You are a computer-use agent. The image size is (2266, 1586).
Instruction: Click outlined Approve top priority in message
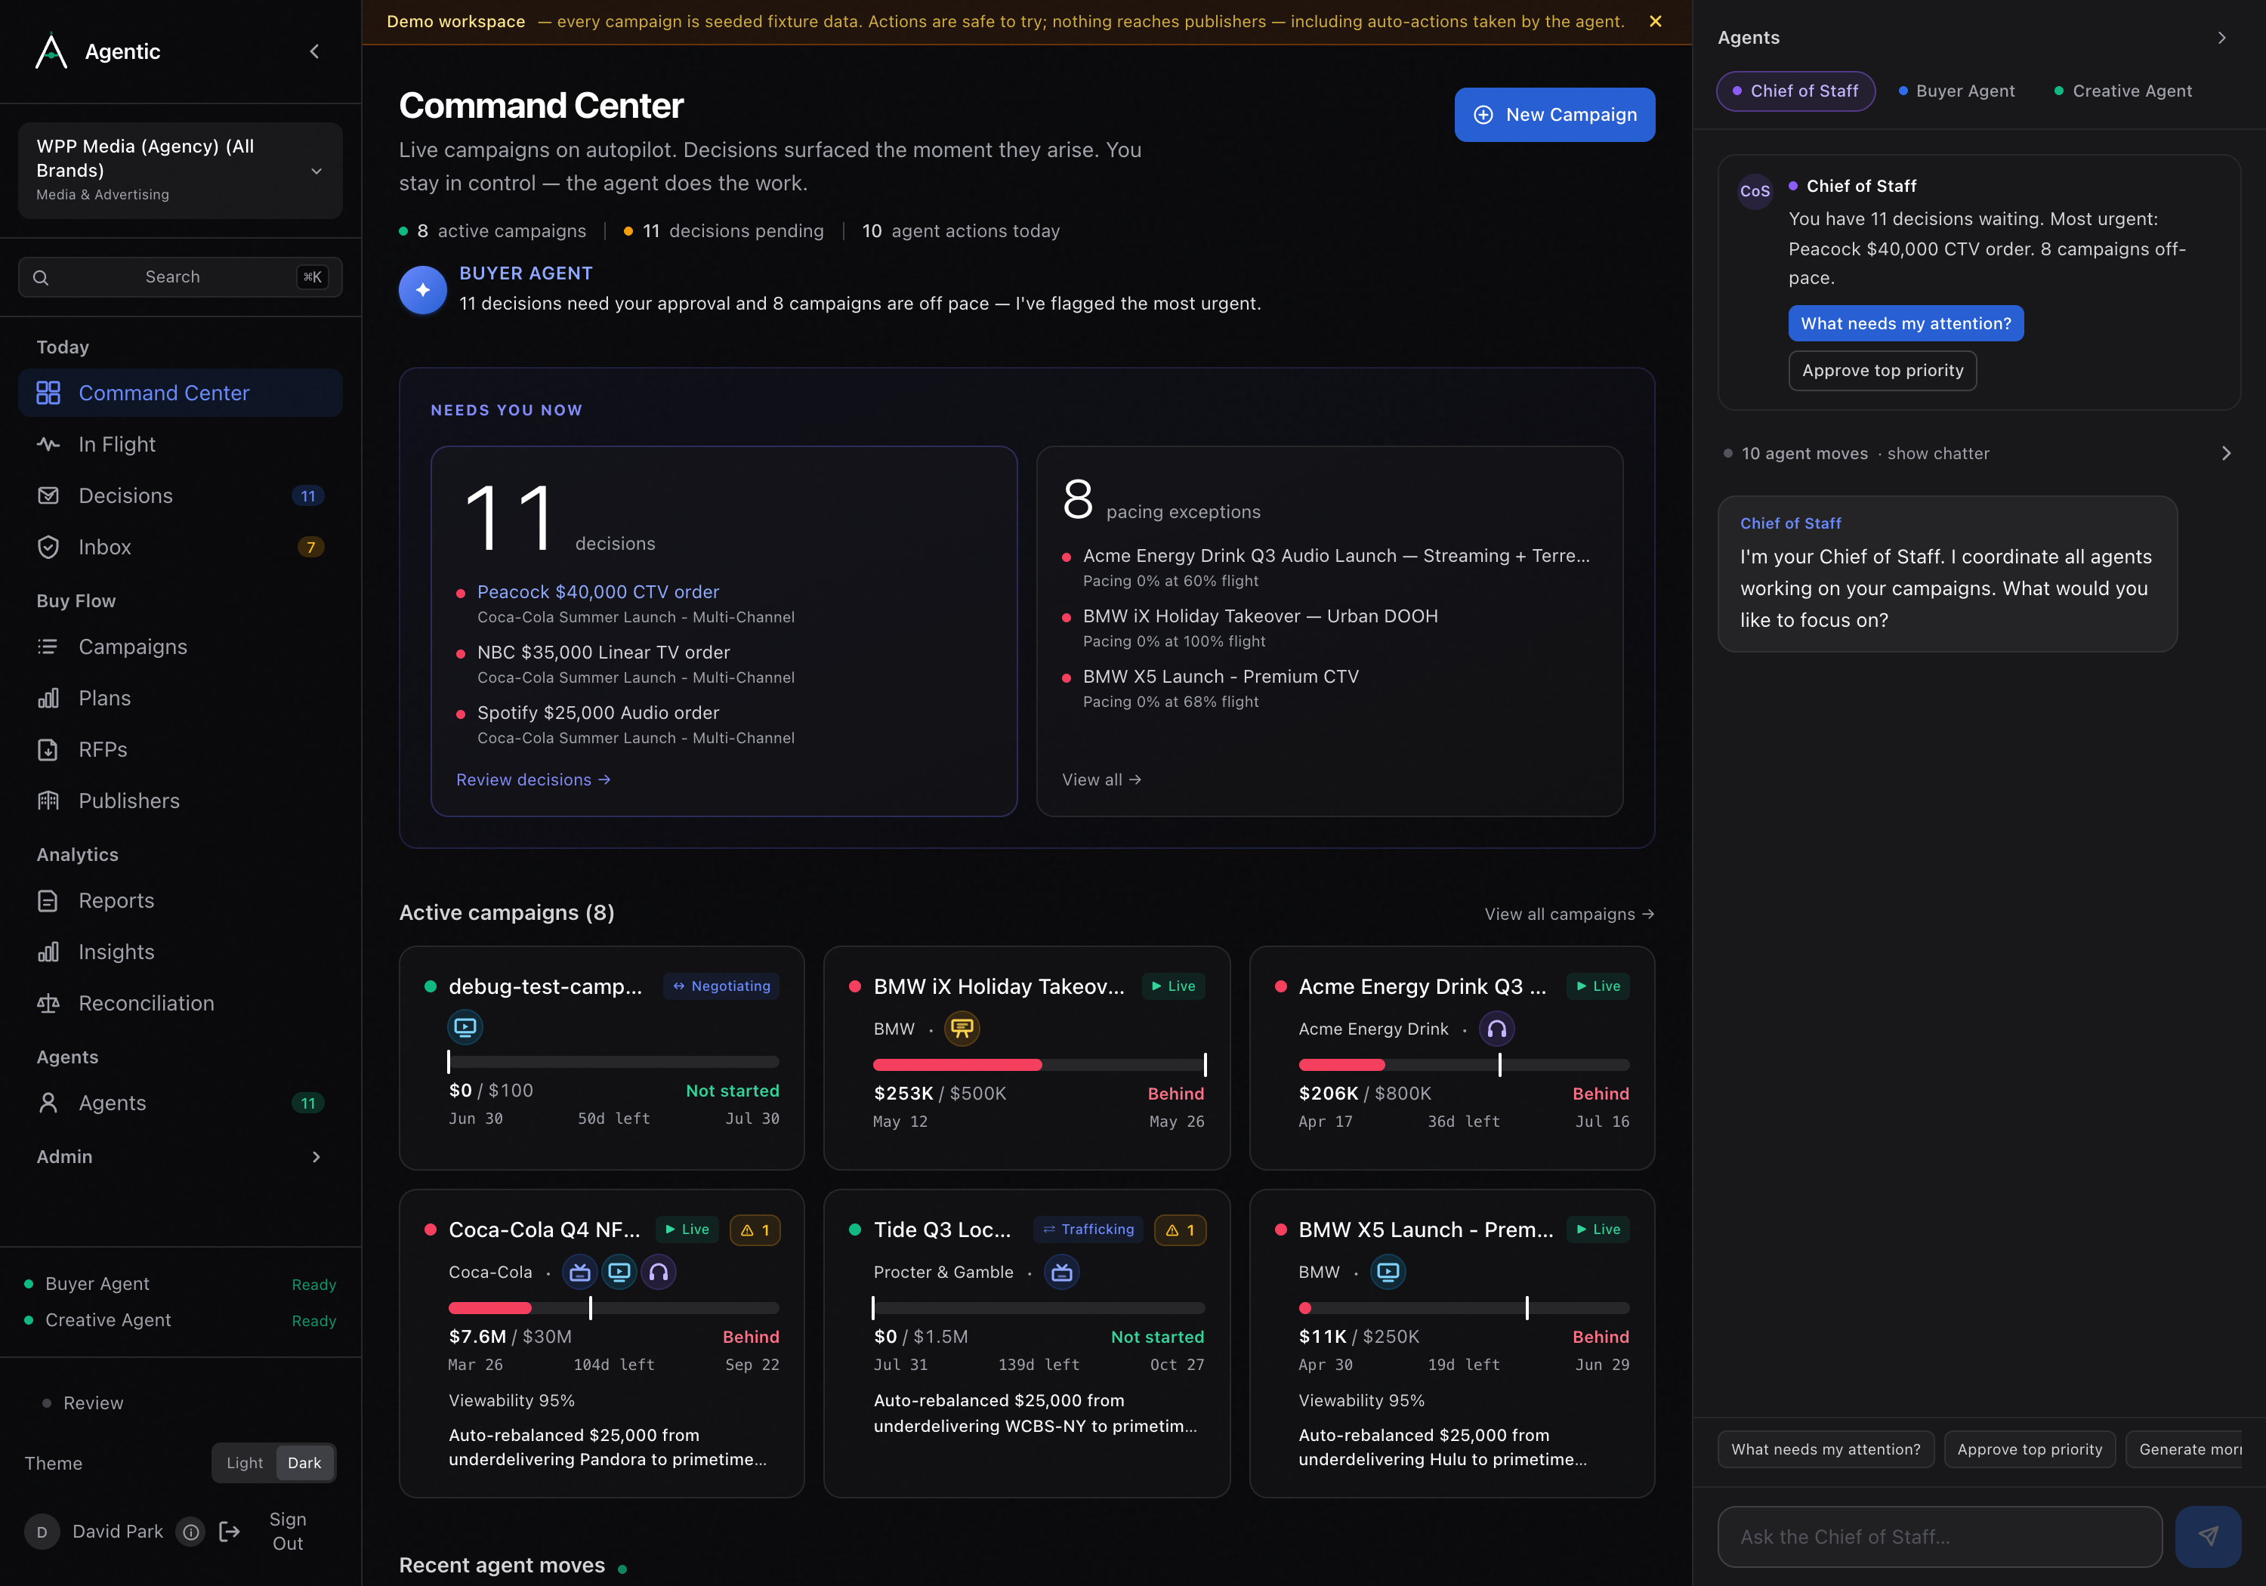1882,371
